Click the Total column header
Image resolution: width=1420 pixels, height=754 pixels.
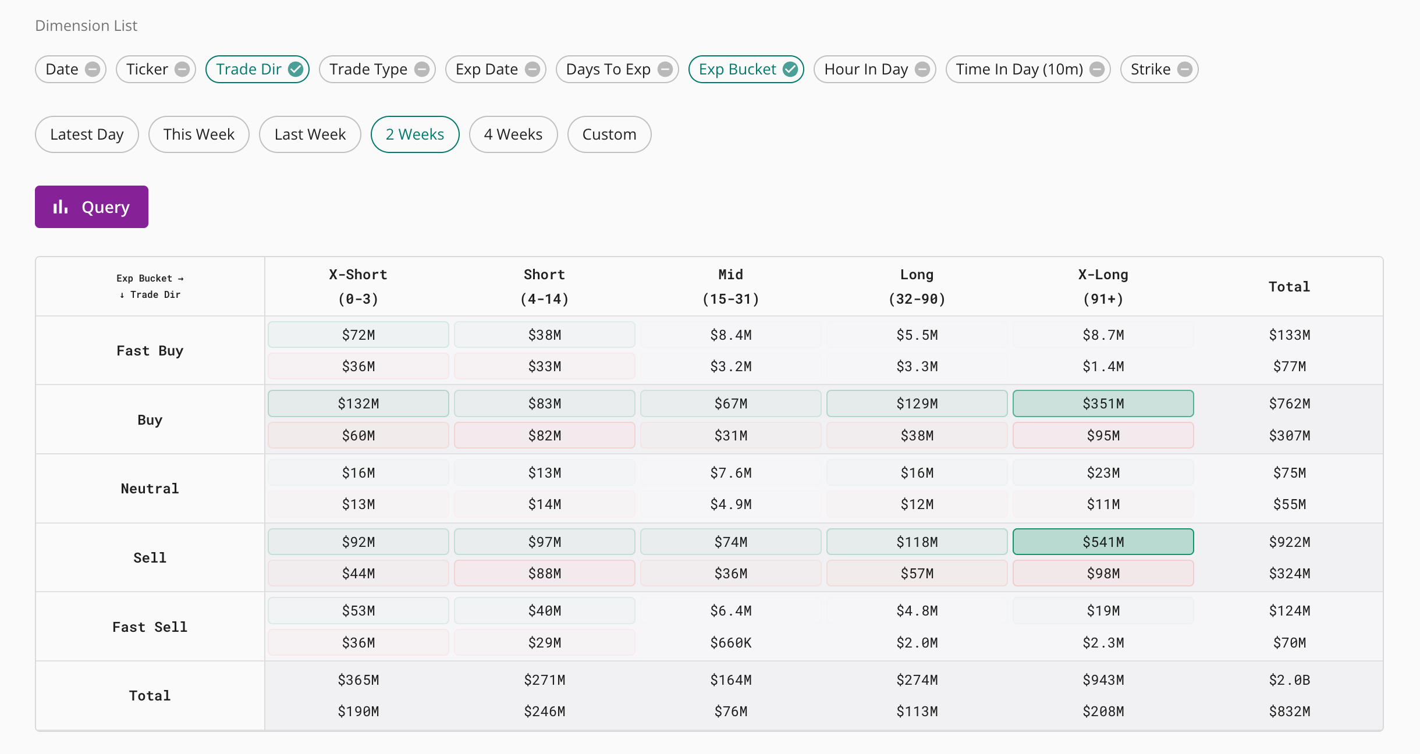tap(1290, 287)
